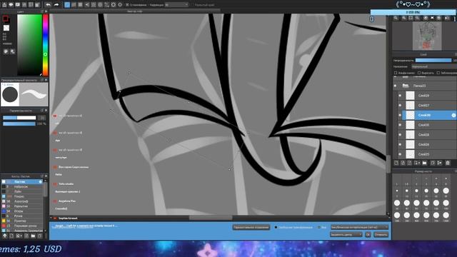Viewport: 457px width, 257px height.
Task: Add new brush in brush panel
Action: coord(11,236)
